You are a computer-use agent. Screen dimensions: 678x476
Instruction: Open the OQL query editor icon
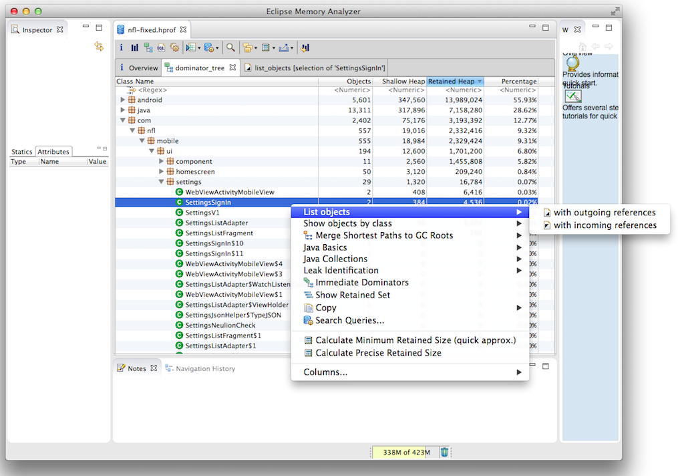point(161,47)
